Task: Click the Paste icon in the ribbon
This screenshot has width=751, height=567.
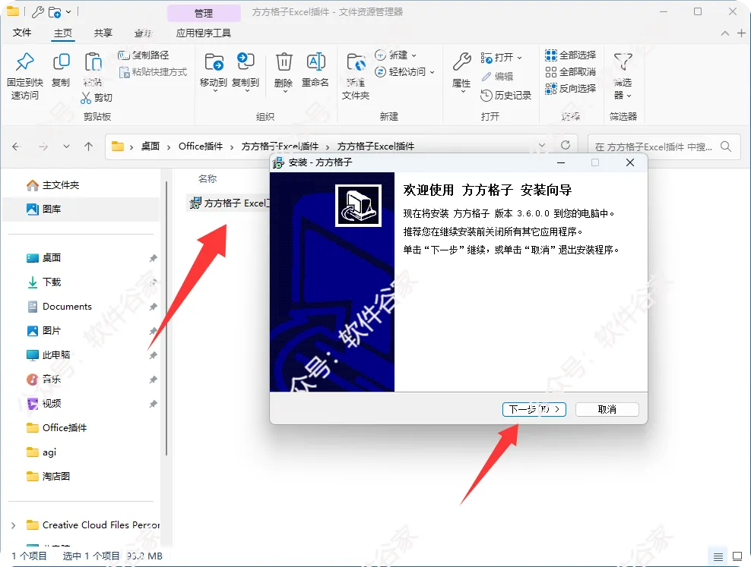Action: pyautogui.click(x=93, y=61)
